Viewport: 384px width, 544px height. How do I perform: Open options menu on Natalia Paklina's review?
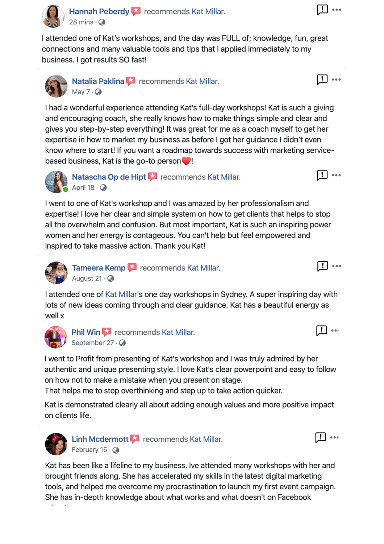pos(336,79)
